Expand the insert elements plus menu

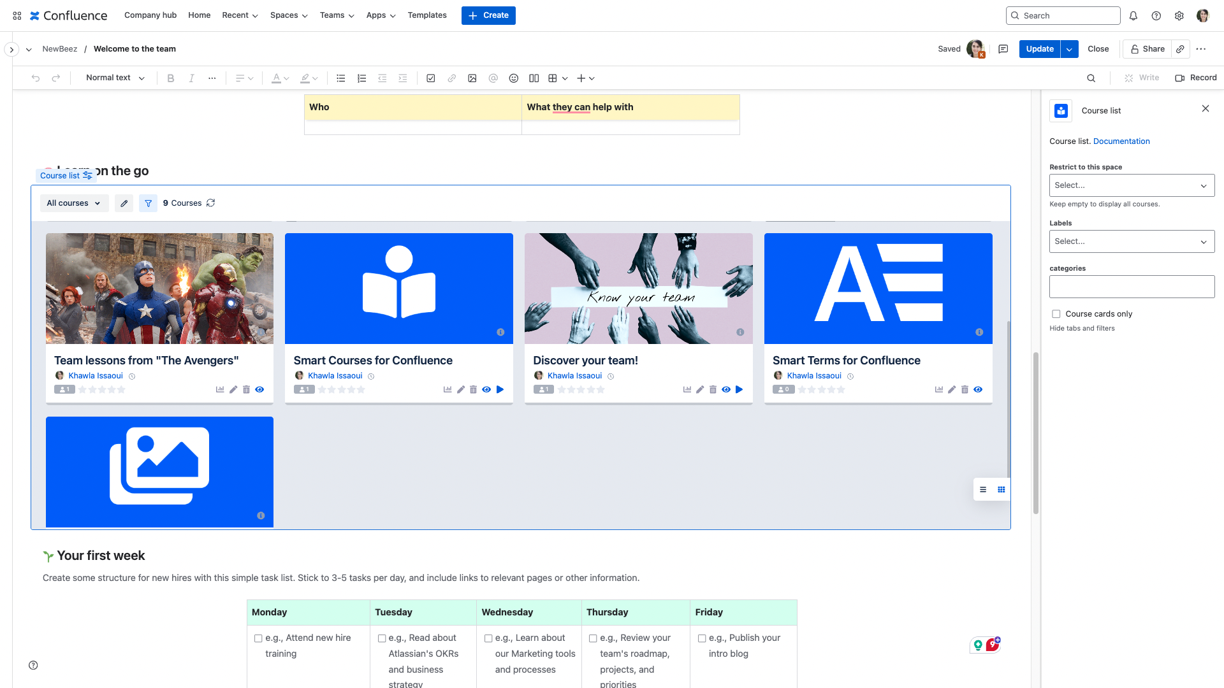pos(586,78)
